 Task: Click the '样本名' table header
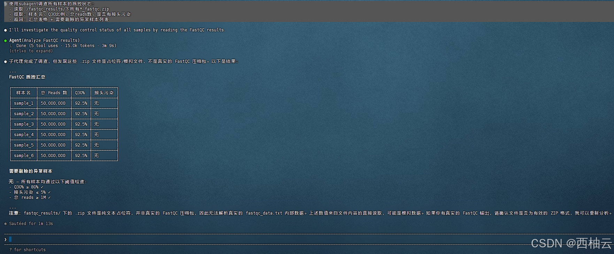pos(23,93)
